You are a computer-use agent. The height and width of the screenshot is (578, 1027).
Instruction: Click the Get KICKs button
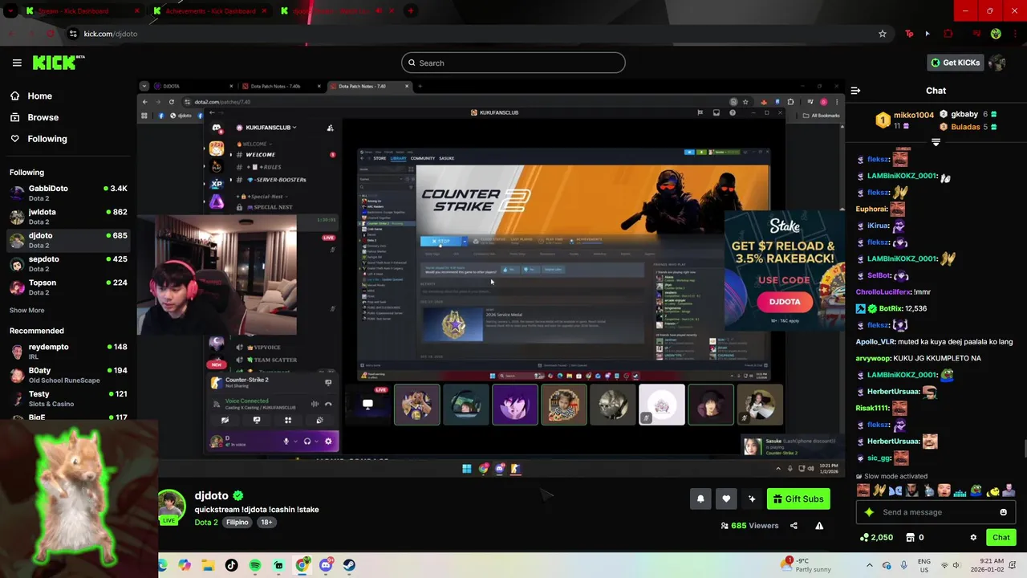(x=956, y=63)
